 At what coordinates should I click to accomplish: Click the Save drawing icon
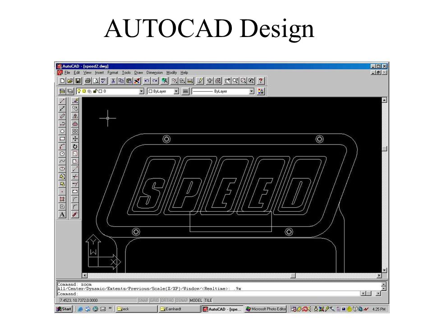pos(78,81)
